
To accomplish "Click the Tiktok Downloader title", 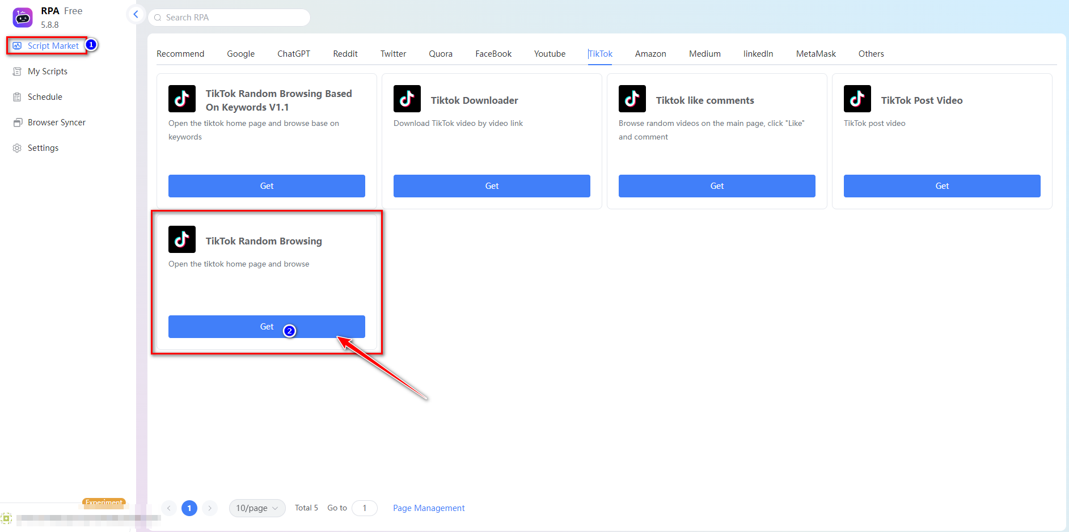I will click(474, 100).
